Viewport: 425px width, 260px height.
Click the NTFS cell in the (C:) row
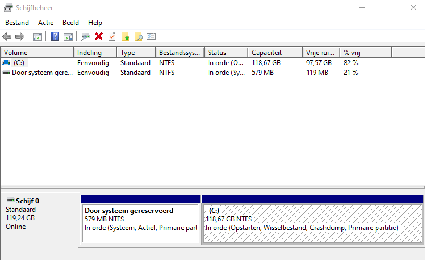pyautogui.click(x=166, y=63)
